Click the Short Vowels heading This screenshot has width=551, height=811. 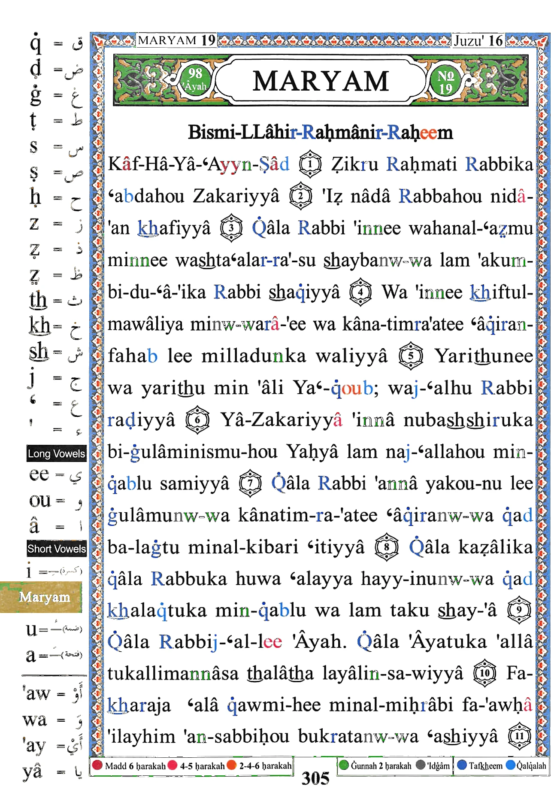56,549
